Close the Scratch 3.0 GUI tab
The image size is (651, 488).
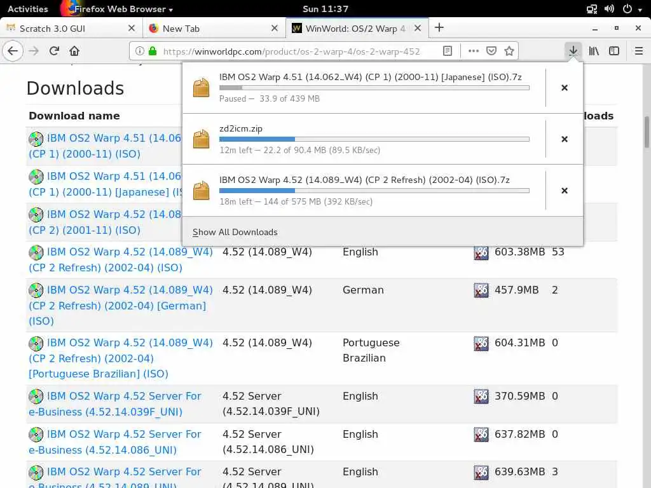(x=132, y=28)
